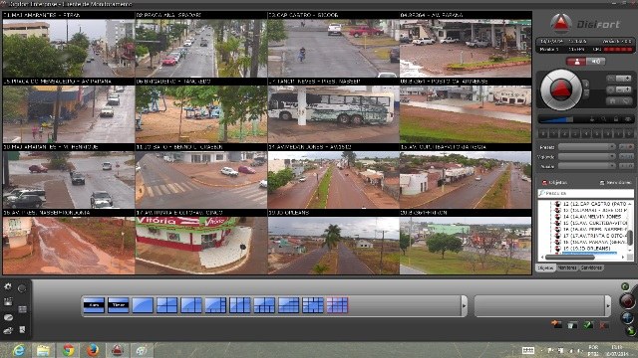Click the camera icon for entry 19 JD ORLEANS
The width and height of the screenshot is (638, 358).
558,248
